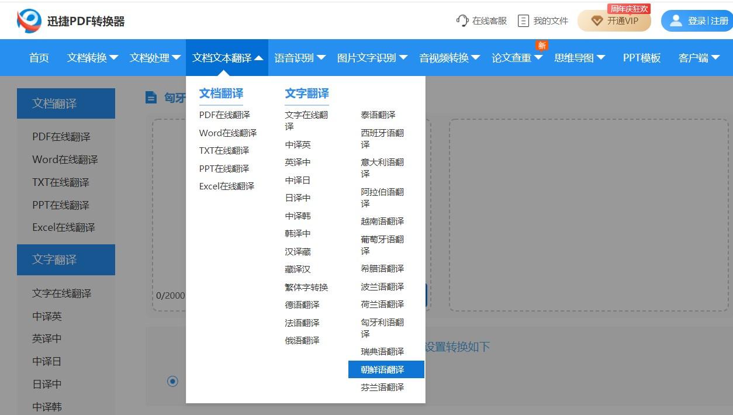This screenshot has width=733, height=415.
Task: Expand the 音视频转换 dropdown menu
Action: (450, 58)
